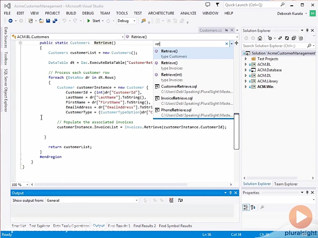
Task: Expand the ACM.BL project node
Action: click(245, 64)
